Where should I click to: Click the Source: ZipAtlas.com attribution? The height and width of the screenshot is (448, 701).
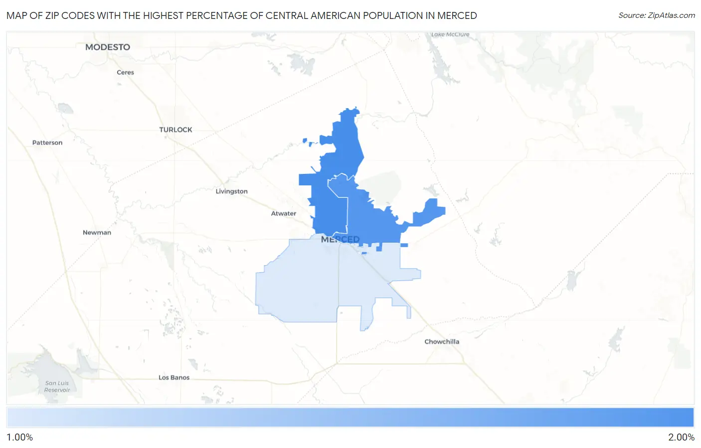(657, 15)
